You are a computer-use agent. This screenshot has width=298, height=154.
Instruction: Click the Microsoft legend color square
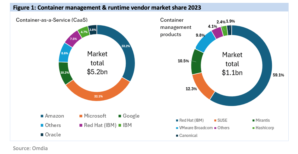[81, 116]
